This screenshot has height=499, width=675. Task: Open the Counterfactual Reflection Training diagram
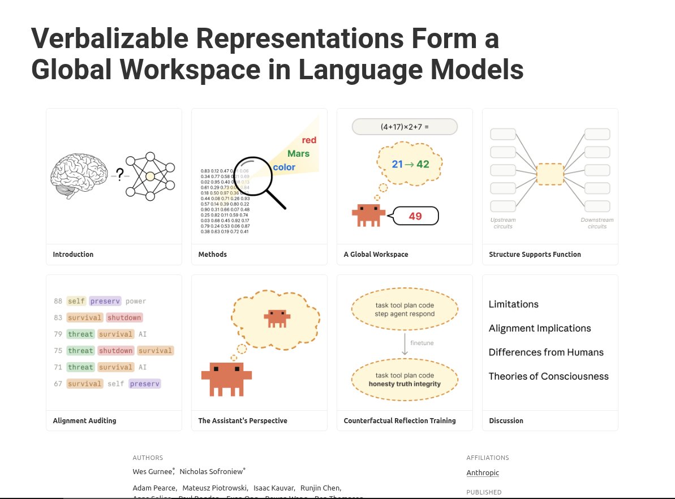(x=405, y=343)
